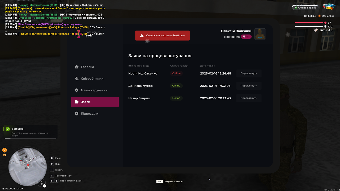Viewport: 340px width, 191px height.
Task: Click the Заяви на працевлаштування heading
Action: 160,56
